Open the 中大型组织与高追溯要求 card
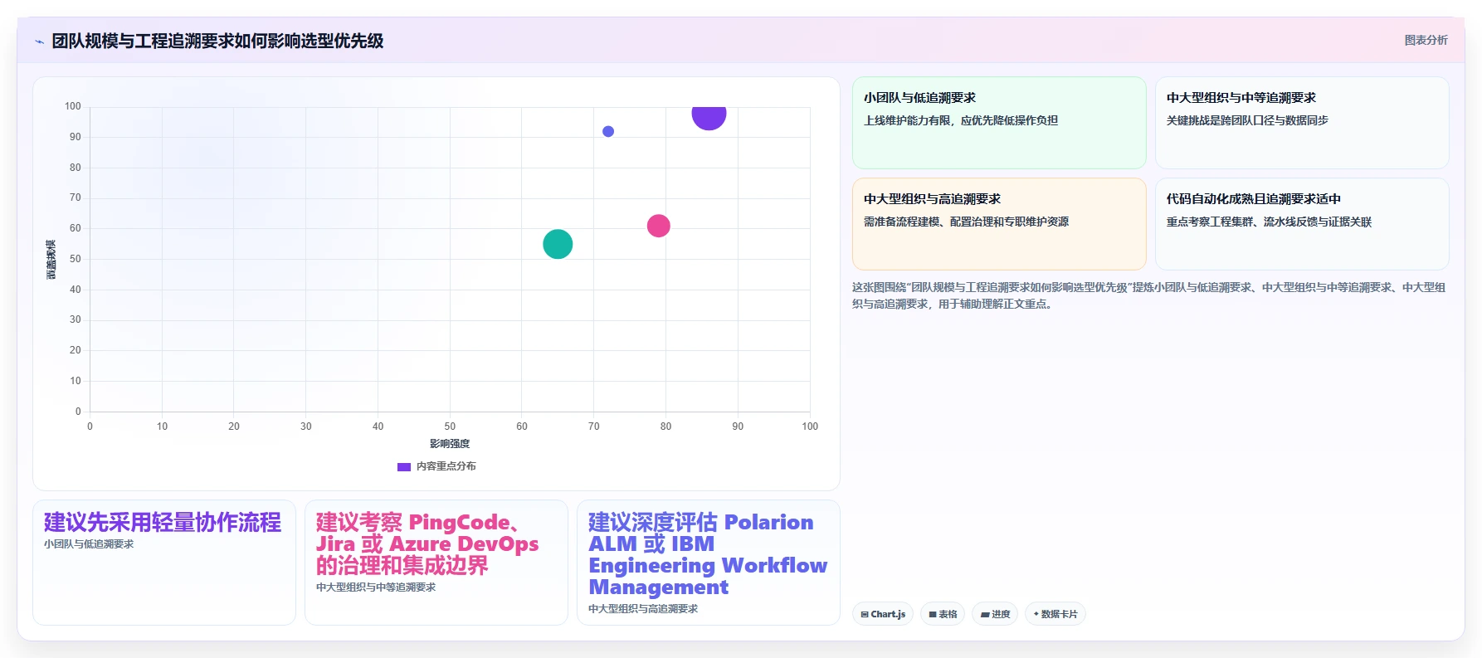 click(x=999, y=224)
